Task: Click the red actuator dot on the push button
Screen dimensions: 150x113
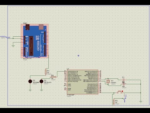Action: (x=122, y=91)
